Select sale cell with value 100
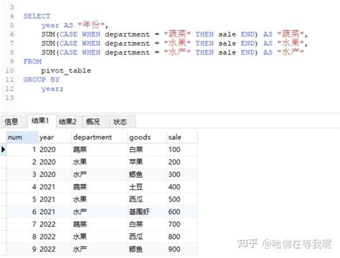The height and width of the screenshot is (258, 340). pyautogui.click(x=182, y=150)
